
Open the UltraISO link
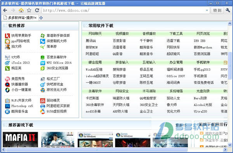coord(200,111)
